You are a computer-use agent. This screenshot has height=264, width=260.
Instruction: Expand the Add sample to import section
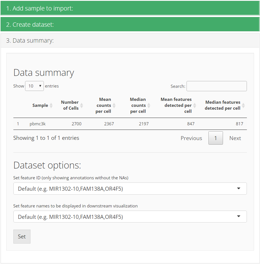point(130,8)
